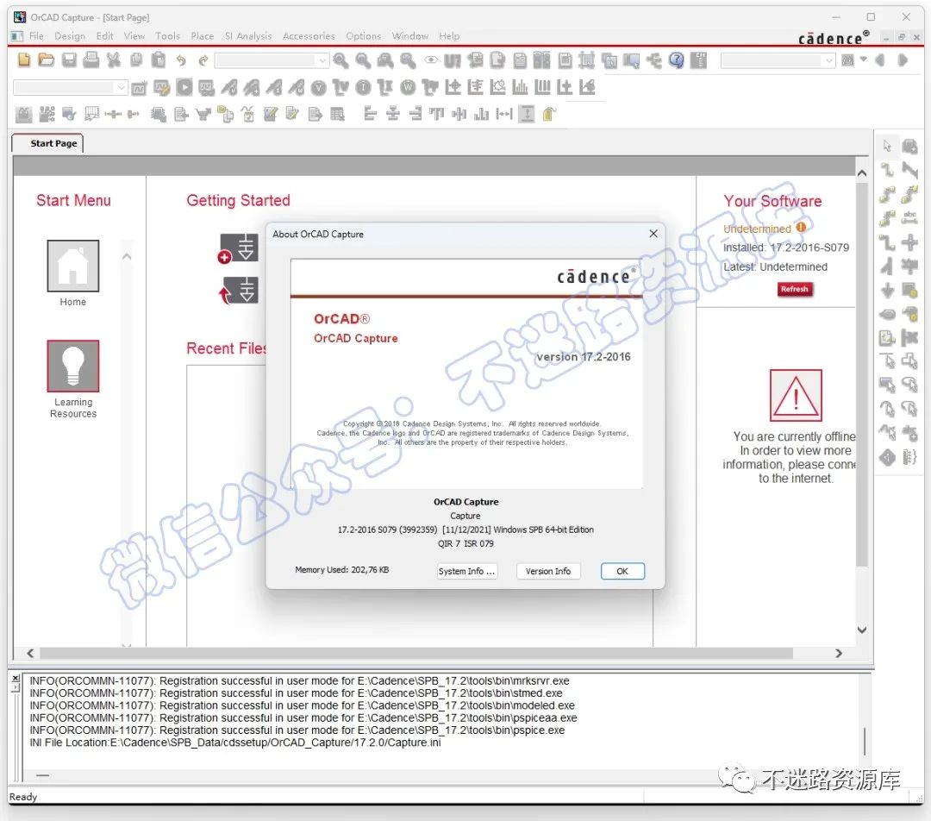Click the Print toolbar icon
The width and height of the screenshot is (931, 821).
click(91, 60)
